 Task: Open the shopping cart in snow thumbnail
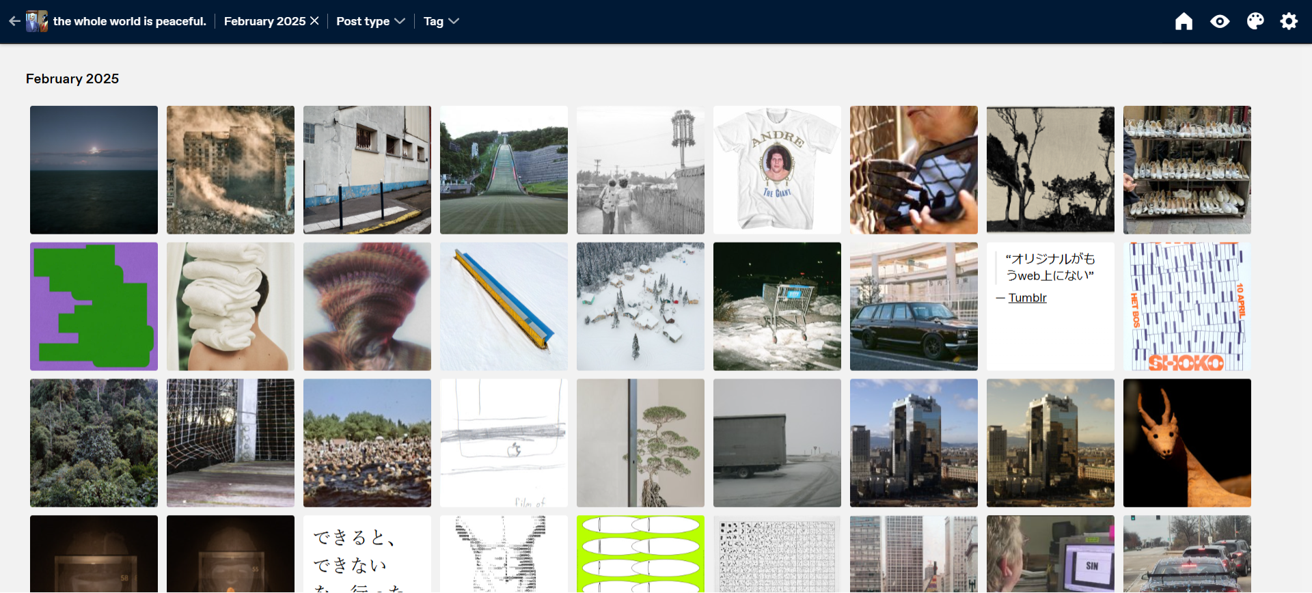coord(777,307)
